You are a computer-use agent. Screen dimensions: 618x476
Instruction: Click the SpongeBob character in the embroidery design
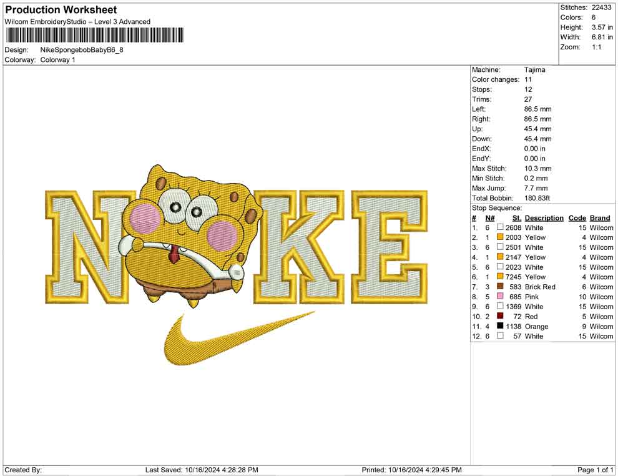click(191, 237)
